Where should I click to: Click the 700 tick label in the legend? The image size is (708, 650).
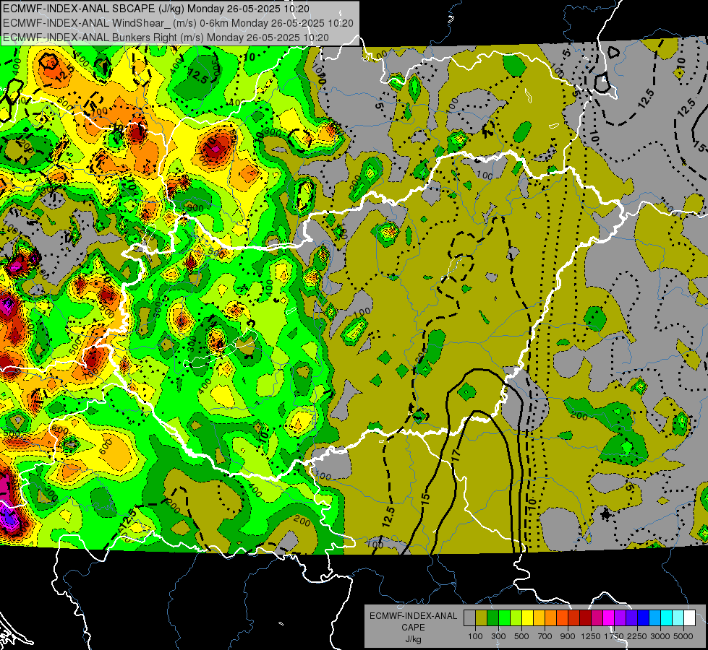pyautogui.click(x=545, y=636)
